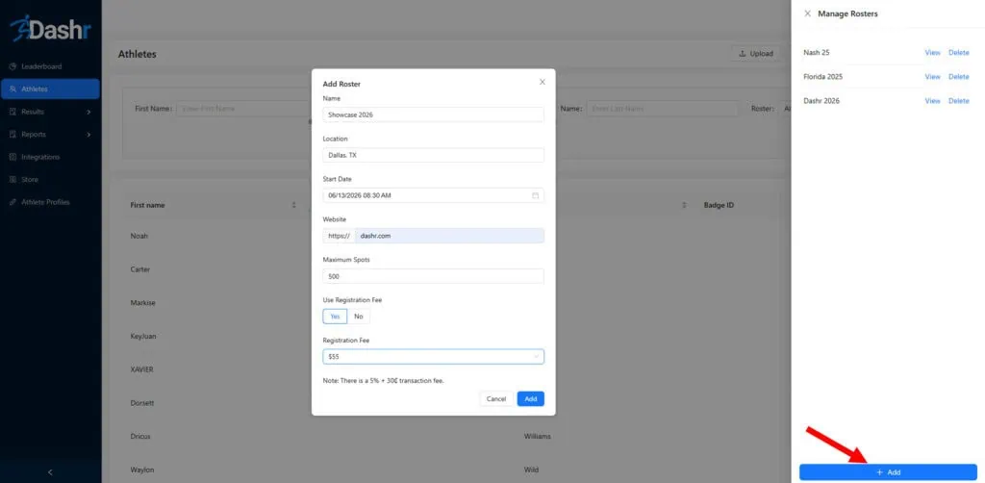Expand the Reports sidebar menu
The image size is (985, 483).
(x=88, y=135)
